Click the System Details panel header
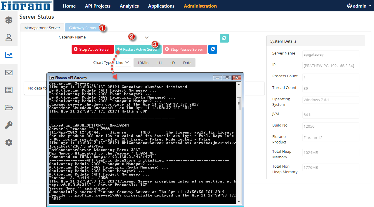 click(x=316, y=41)
